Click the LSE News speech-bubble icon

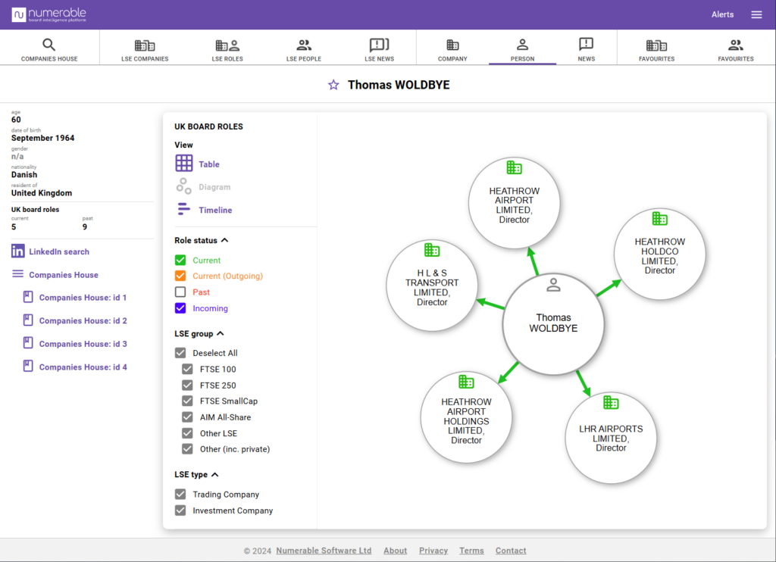click(x=379, y=45)
